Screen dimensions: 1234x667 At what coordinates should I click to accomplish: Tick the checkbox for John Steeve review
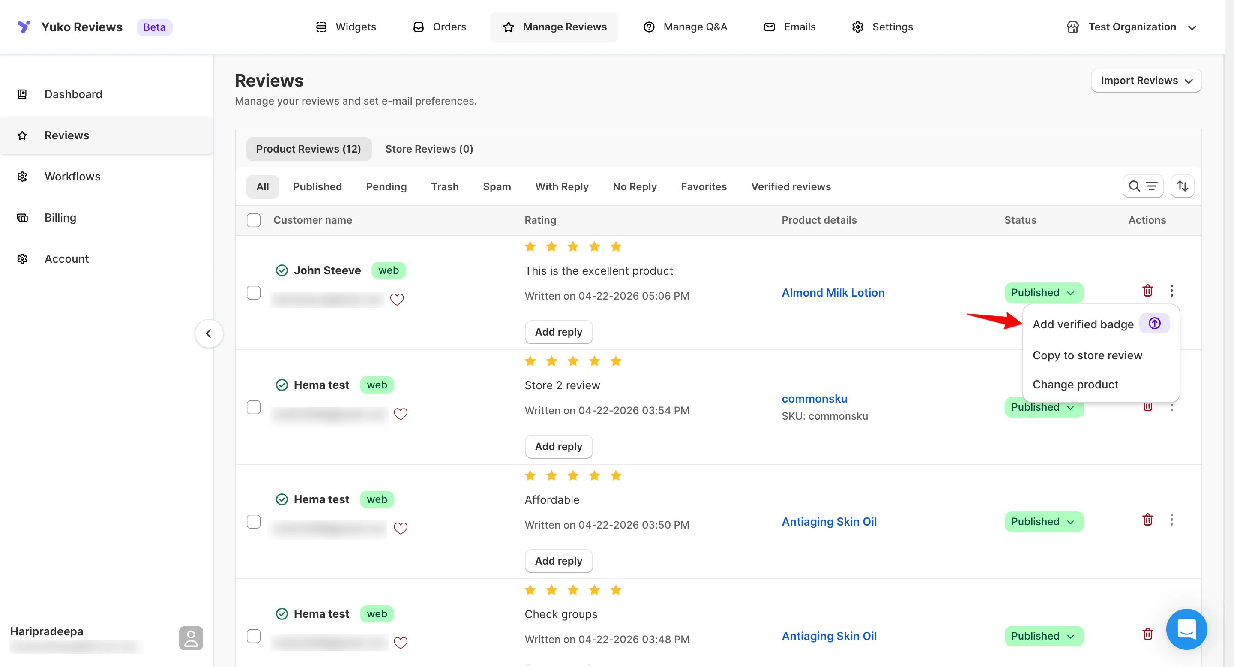253,293
